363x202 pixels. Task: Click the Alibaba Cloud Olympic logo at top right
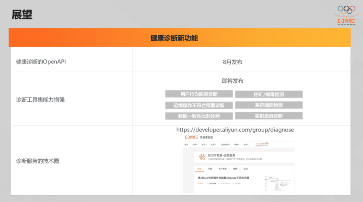346,15
